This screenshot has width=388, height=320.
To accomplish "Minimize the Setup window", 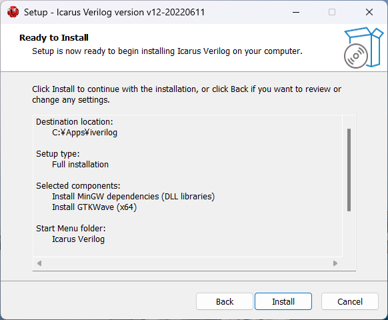I will coord(296,12).
